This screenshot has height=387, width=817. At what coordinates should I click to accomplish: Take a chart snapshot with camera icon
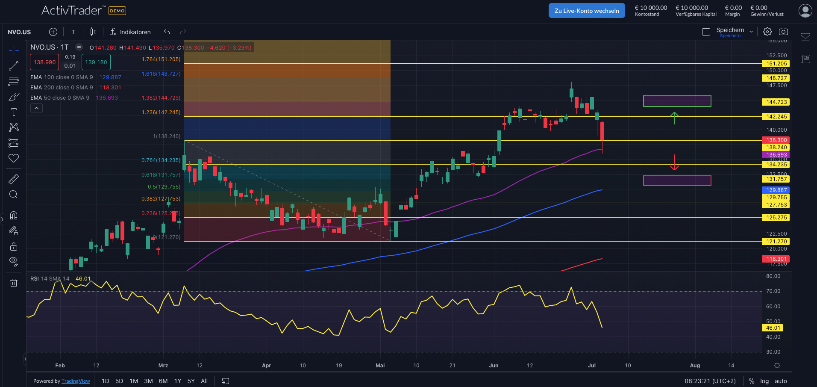click(783, 32)
